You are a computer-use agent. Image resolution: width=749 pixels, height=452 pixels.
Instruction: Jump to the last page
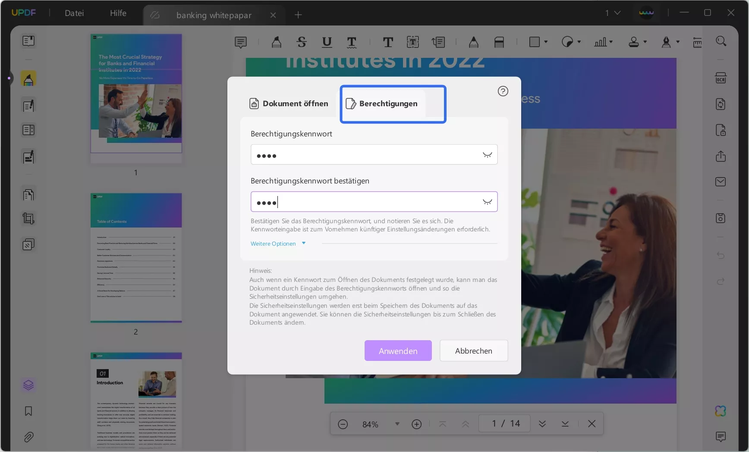tap(565, 424)
